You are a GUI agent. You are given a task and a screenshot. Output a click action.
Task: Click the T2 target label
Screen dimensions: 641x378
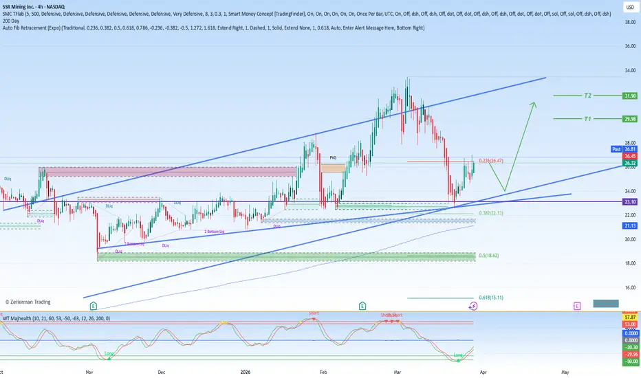pyautogui.click(x=587, y=96)
